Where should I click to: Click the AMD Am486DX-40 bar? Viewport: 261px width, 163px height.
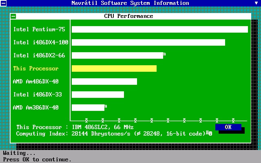pos(104,81)
